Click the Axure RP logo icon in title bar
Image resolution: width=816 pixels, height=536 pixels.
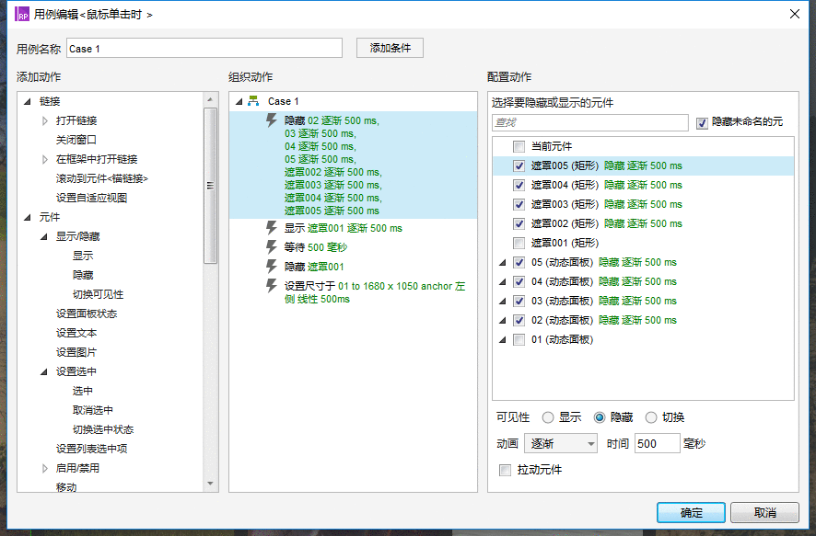tap(21, 14)
